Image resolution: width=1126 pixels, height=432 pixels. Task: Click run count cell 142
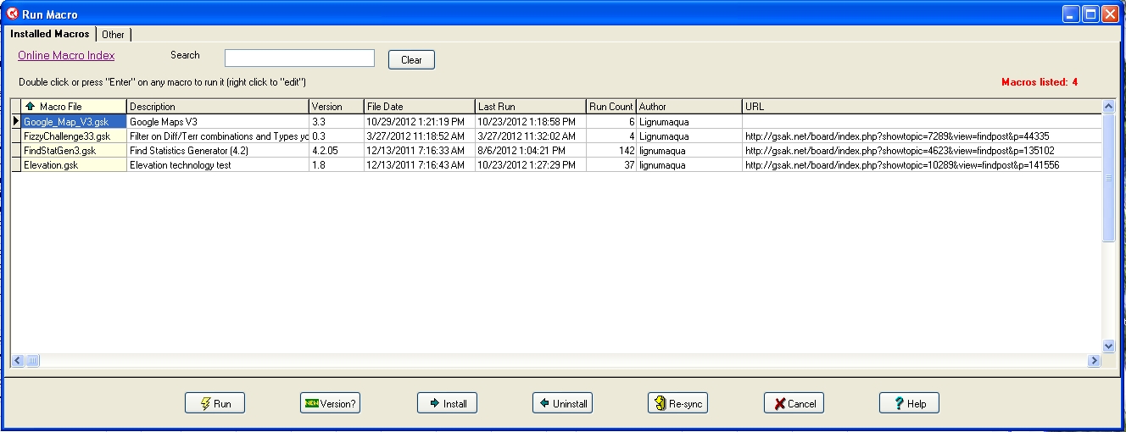[x=611, y=150]
